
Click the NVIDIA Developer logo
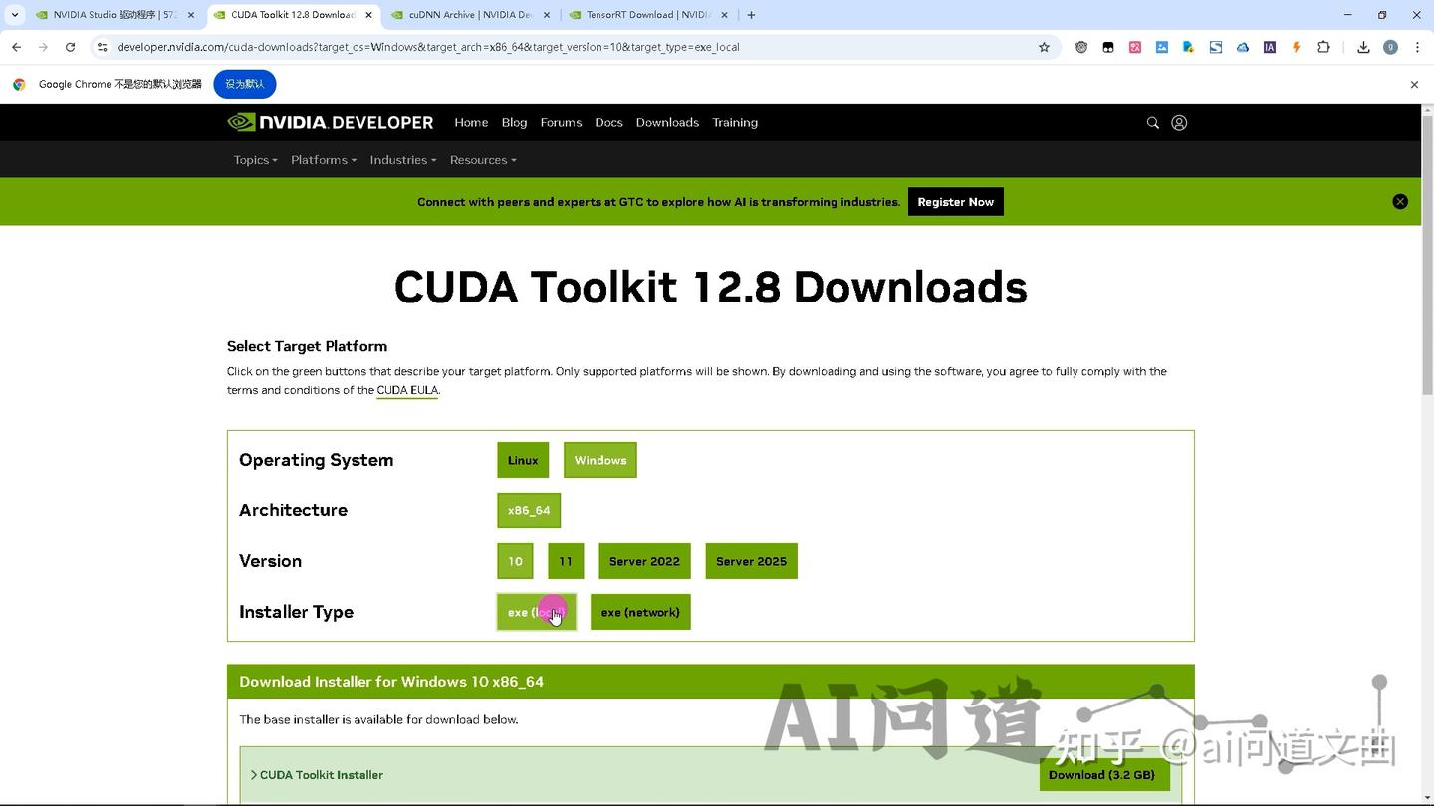coord(330,122)
